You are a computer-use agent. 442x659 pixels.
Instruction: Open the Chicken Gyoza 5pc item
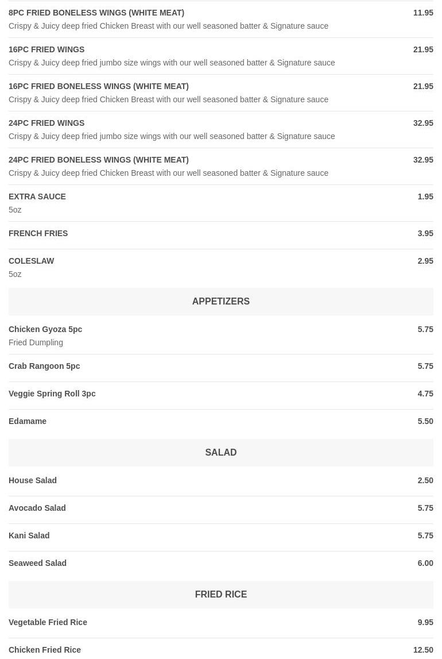pyautogui.click(x=45, y=329)
